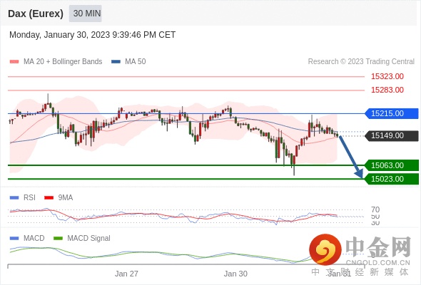
Task: Click the Jan 27 date axis marker
Action: (126, 274)
